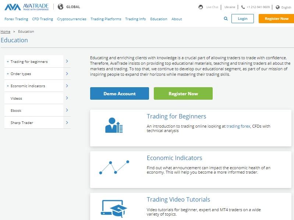Click the phone icon beside number
Image resolution: width=294 pixels, height=220 pixels.
tap(243, 7)
